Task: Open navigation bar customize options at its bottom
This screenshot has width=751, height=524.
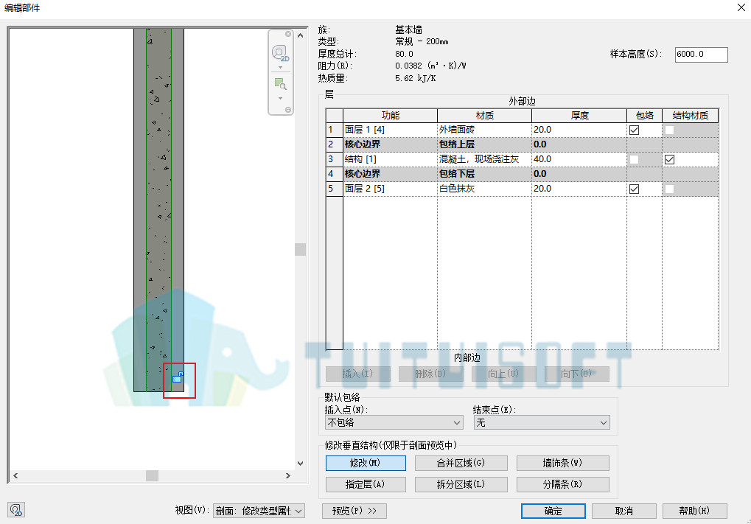Action: (x=288, y=110)
